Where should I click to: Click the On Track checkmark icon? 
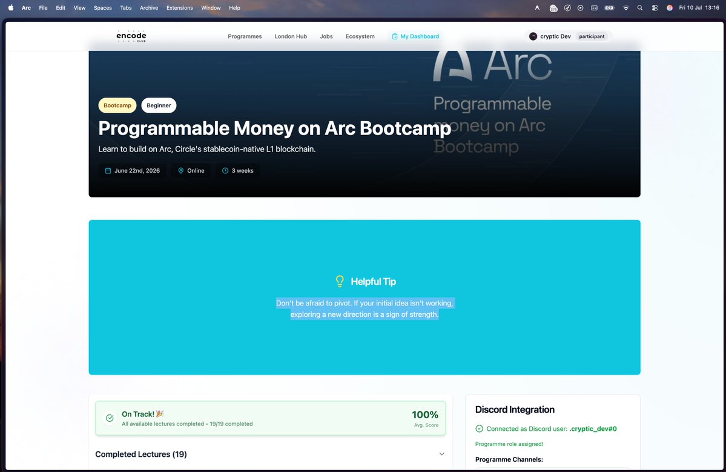coord(110,418)
